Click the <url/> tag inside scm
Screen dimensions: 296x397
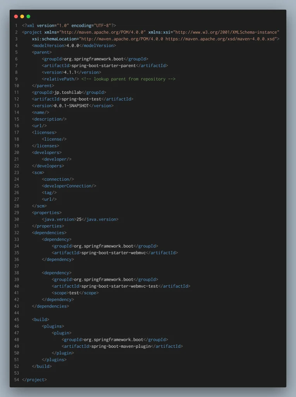[49, 199]
